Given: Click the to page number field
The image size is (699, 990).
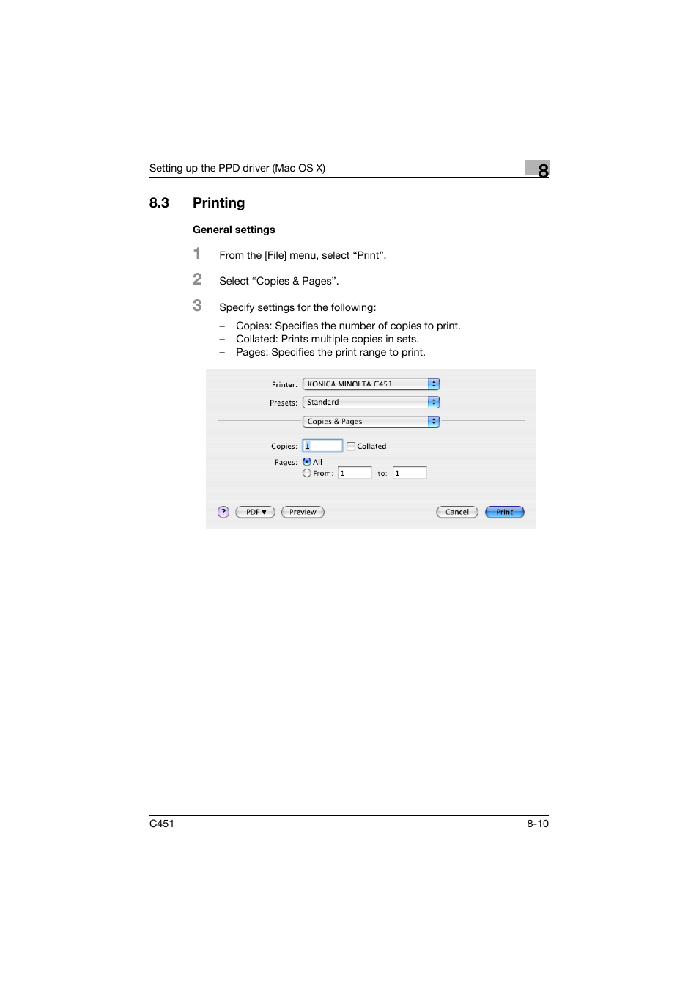Looking at the screenshot, I should (x=410, y=473).
